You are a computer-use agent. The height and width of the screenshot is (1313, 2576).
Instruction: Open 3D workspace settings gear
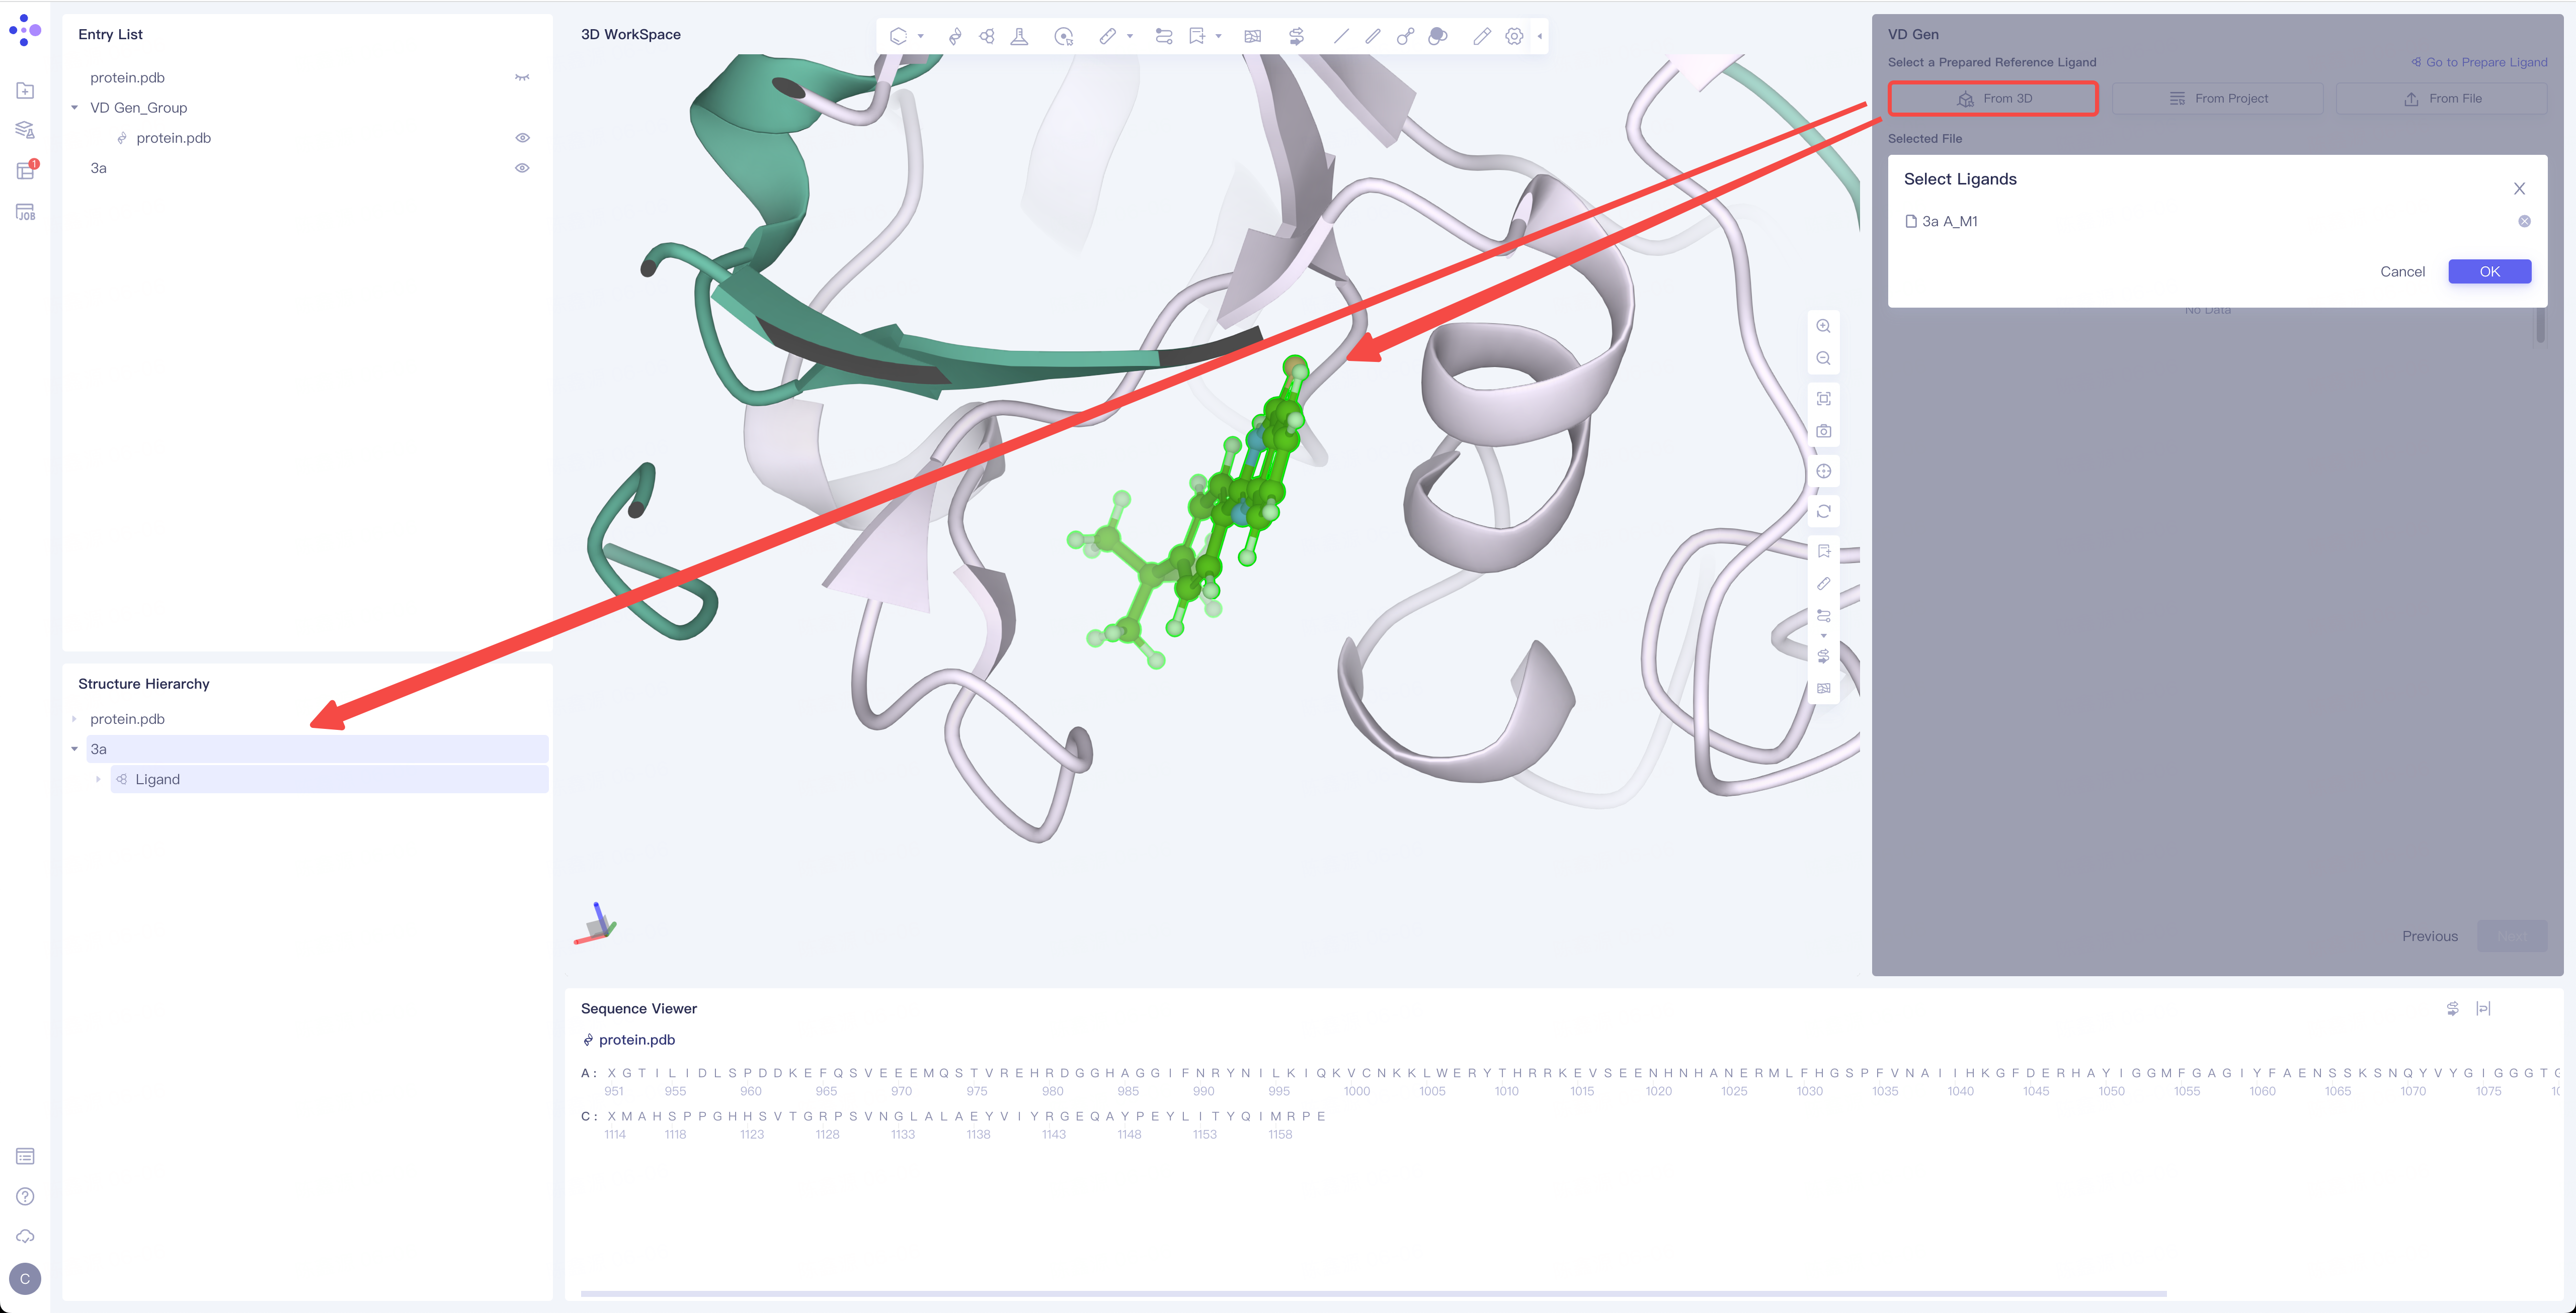point(1514,36)
